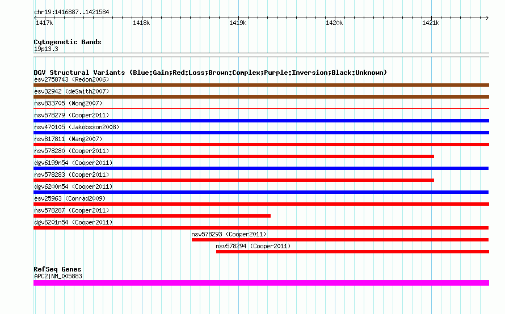Click the 19p13.3 band label
Image resolution: width=505 pixels, height=314 pixels.
(x=46, y=49)
